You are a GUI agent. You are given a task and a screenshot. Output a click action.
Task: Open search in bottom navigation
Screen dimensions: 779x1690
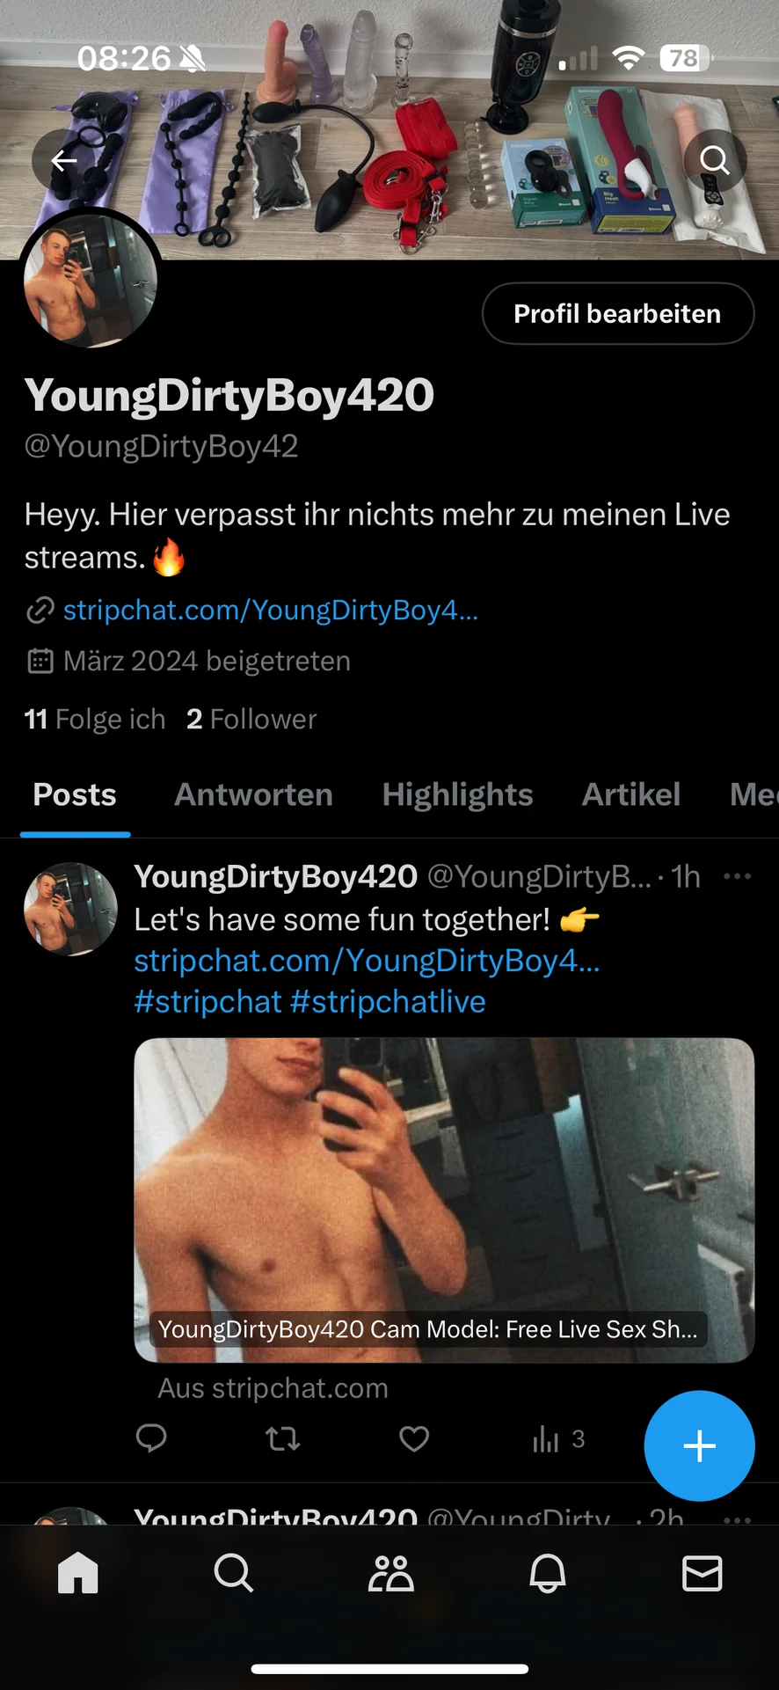point(234,1572)
